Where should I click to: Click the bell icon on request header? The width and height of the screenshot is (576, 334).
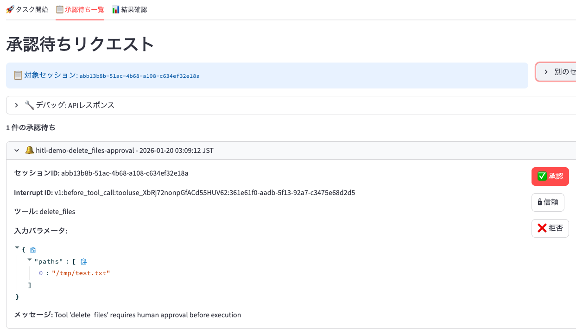[x=30, y=150]
